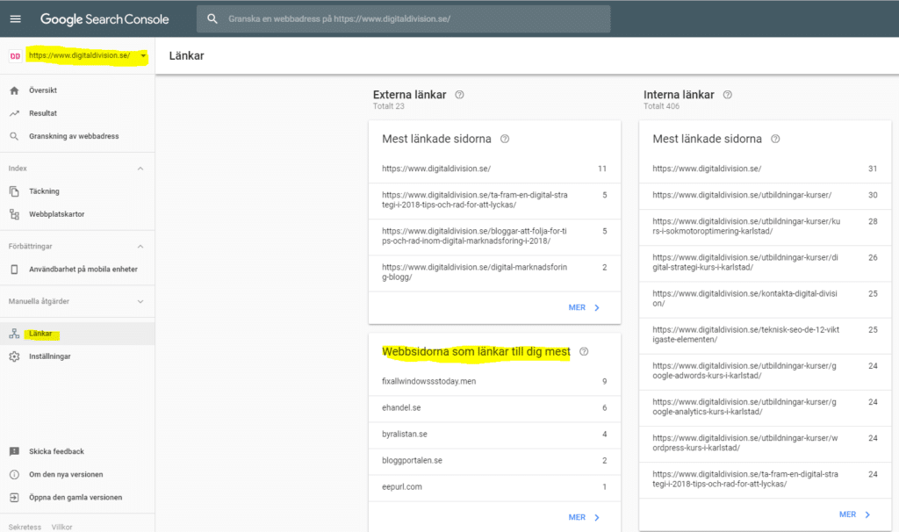The height and width of the screenshot is (532, 899).
Task: Click the Om den nya versionen info icon
Action: pos(14,475)
